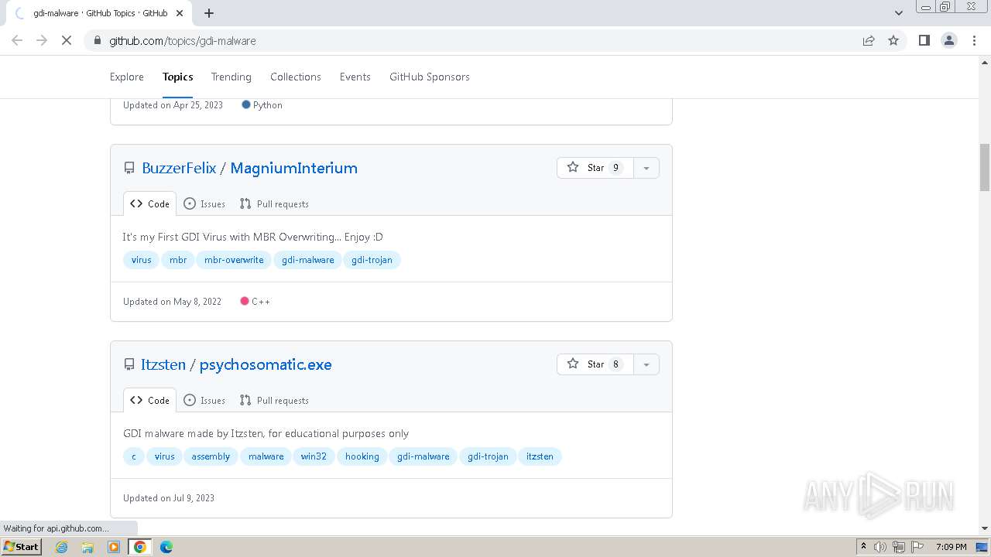
Task: Click repository icon beside BuzzerFelix
Action: [x=129, y=168]
